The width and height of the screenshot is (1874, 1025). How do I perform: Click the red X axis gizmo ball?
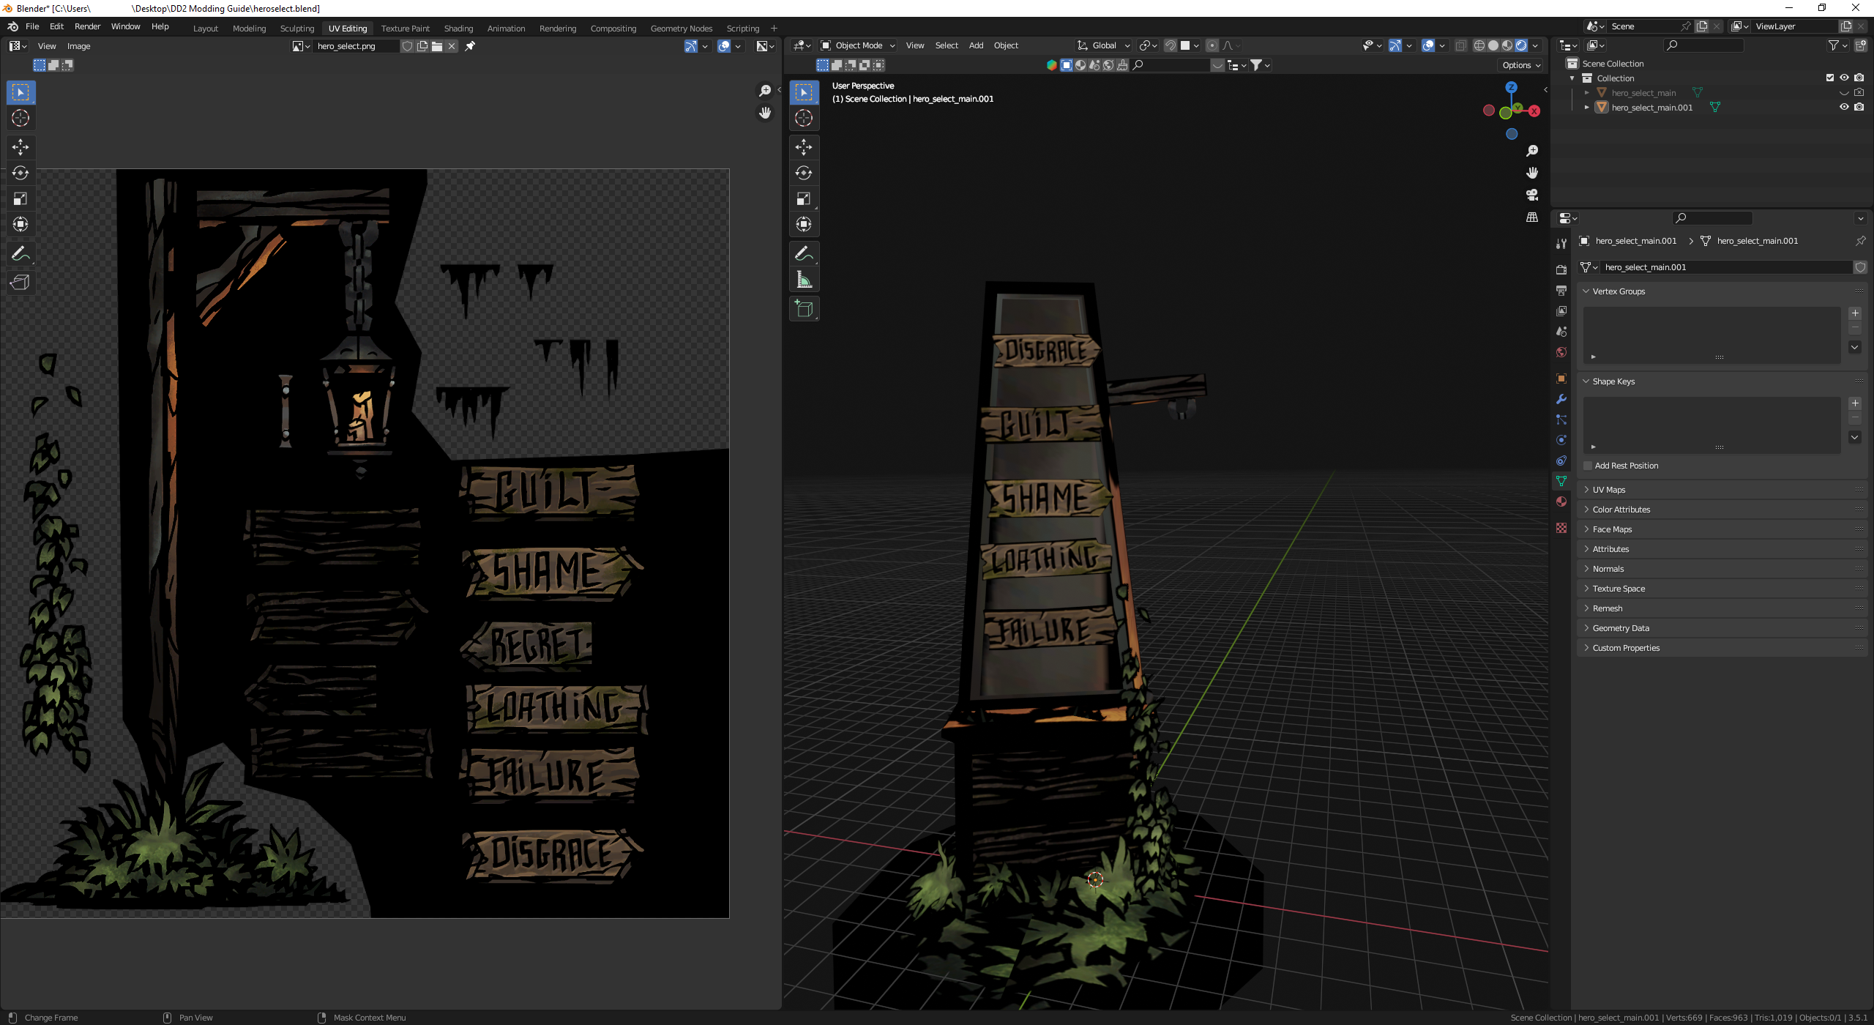click(1534, 111)
